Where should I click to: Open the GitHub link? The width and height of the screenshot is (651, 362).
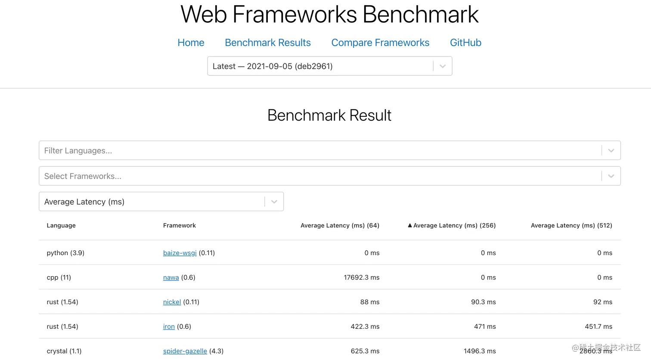coord(465,43)
